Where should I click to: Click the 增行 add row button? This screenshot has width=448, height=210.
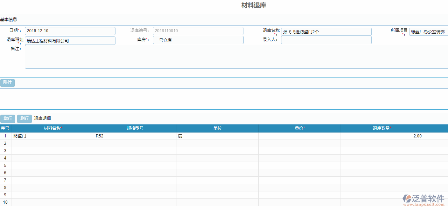click(8, 118)
